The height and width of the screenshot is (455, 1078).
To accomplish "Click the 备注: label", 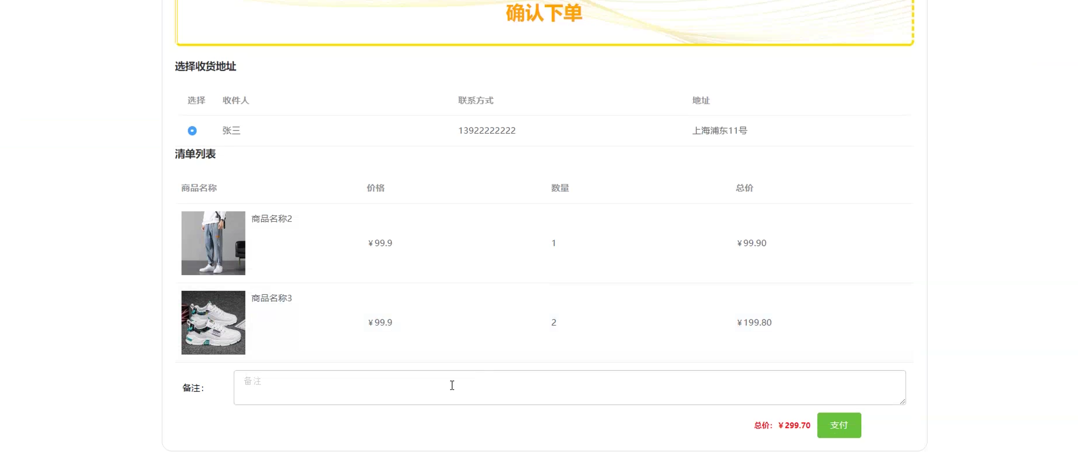I will (193, 388).
